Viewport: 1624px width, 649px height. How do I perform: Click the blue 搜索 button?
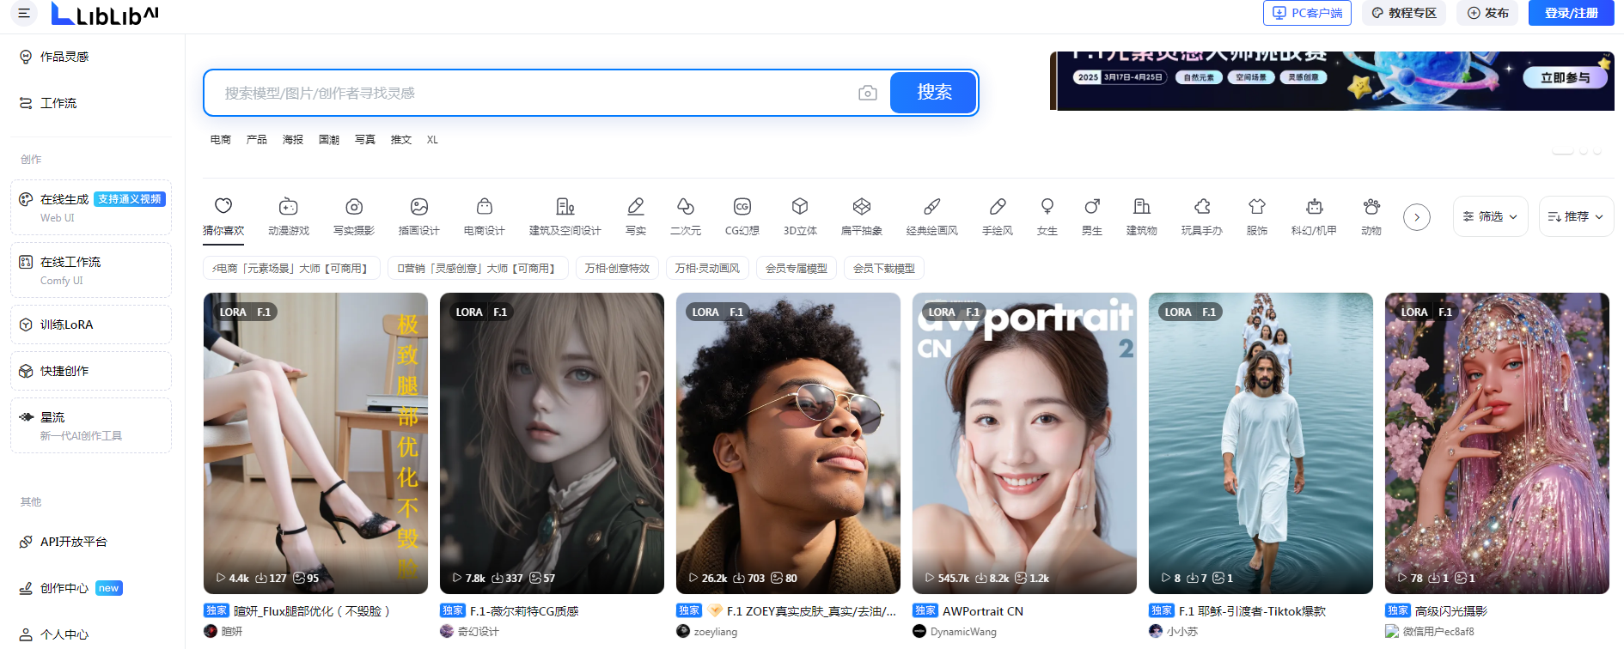tap(933, 93)
